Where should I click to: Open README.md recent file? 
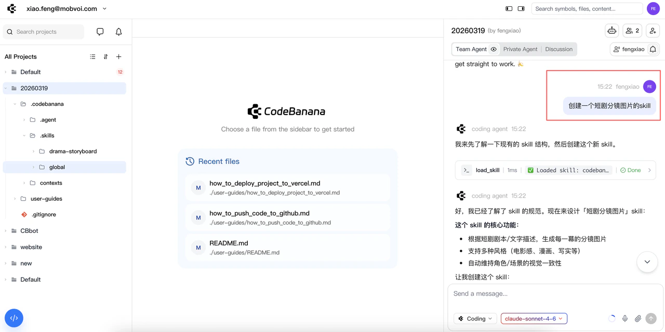[x=288, y=247]
